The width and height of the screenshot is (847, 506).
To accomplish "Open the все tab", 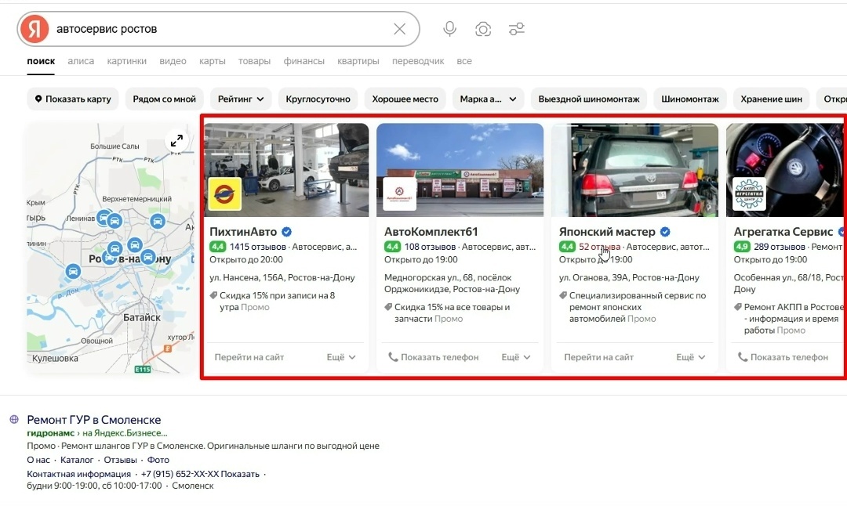I will [464, 61].
